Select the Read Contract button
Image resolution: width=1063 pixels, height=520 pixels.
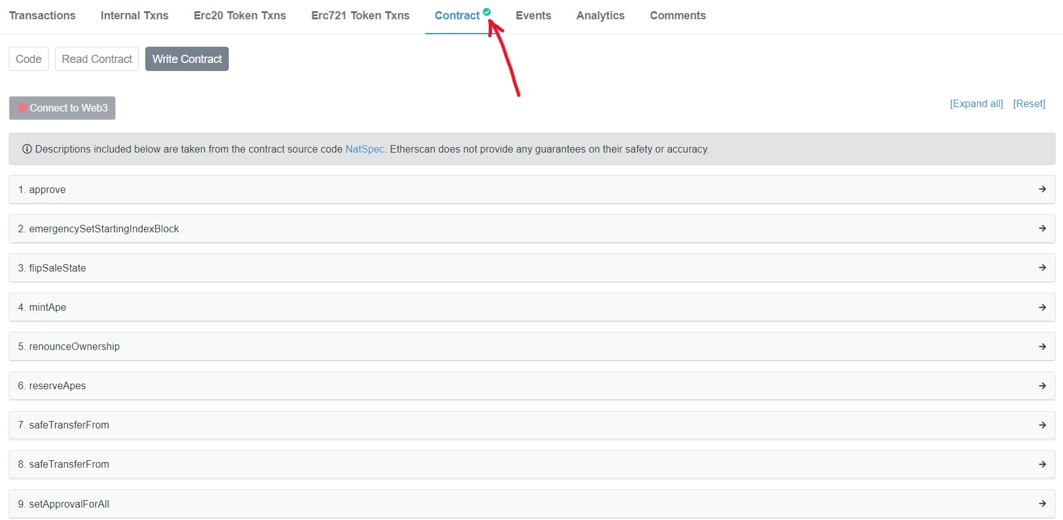point(97,59)
